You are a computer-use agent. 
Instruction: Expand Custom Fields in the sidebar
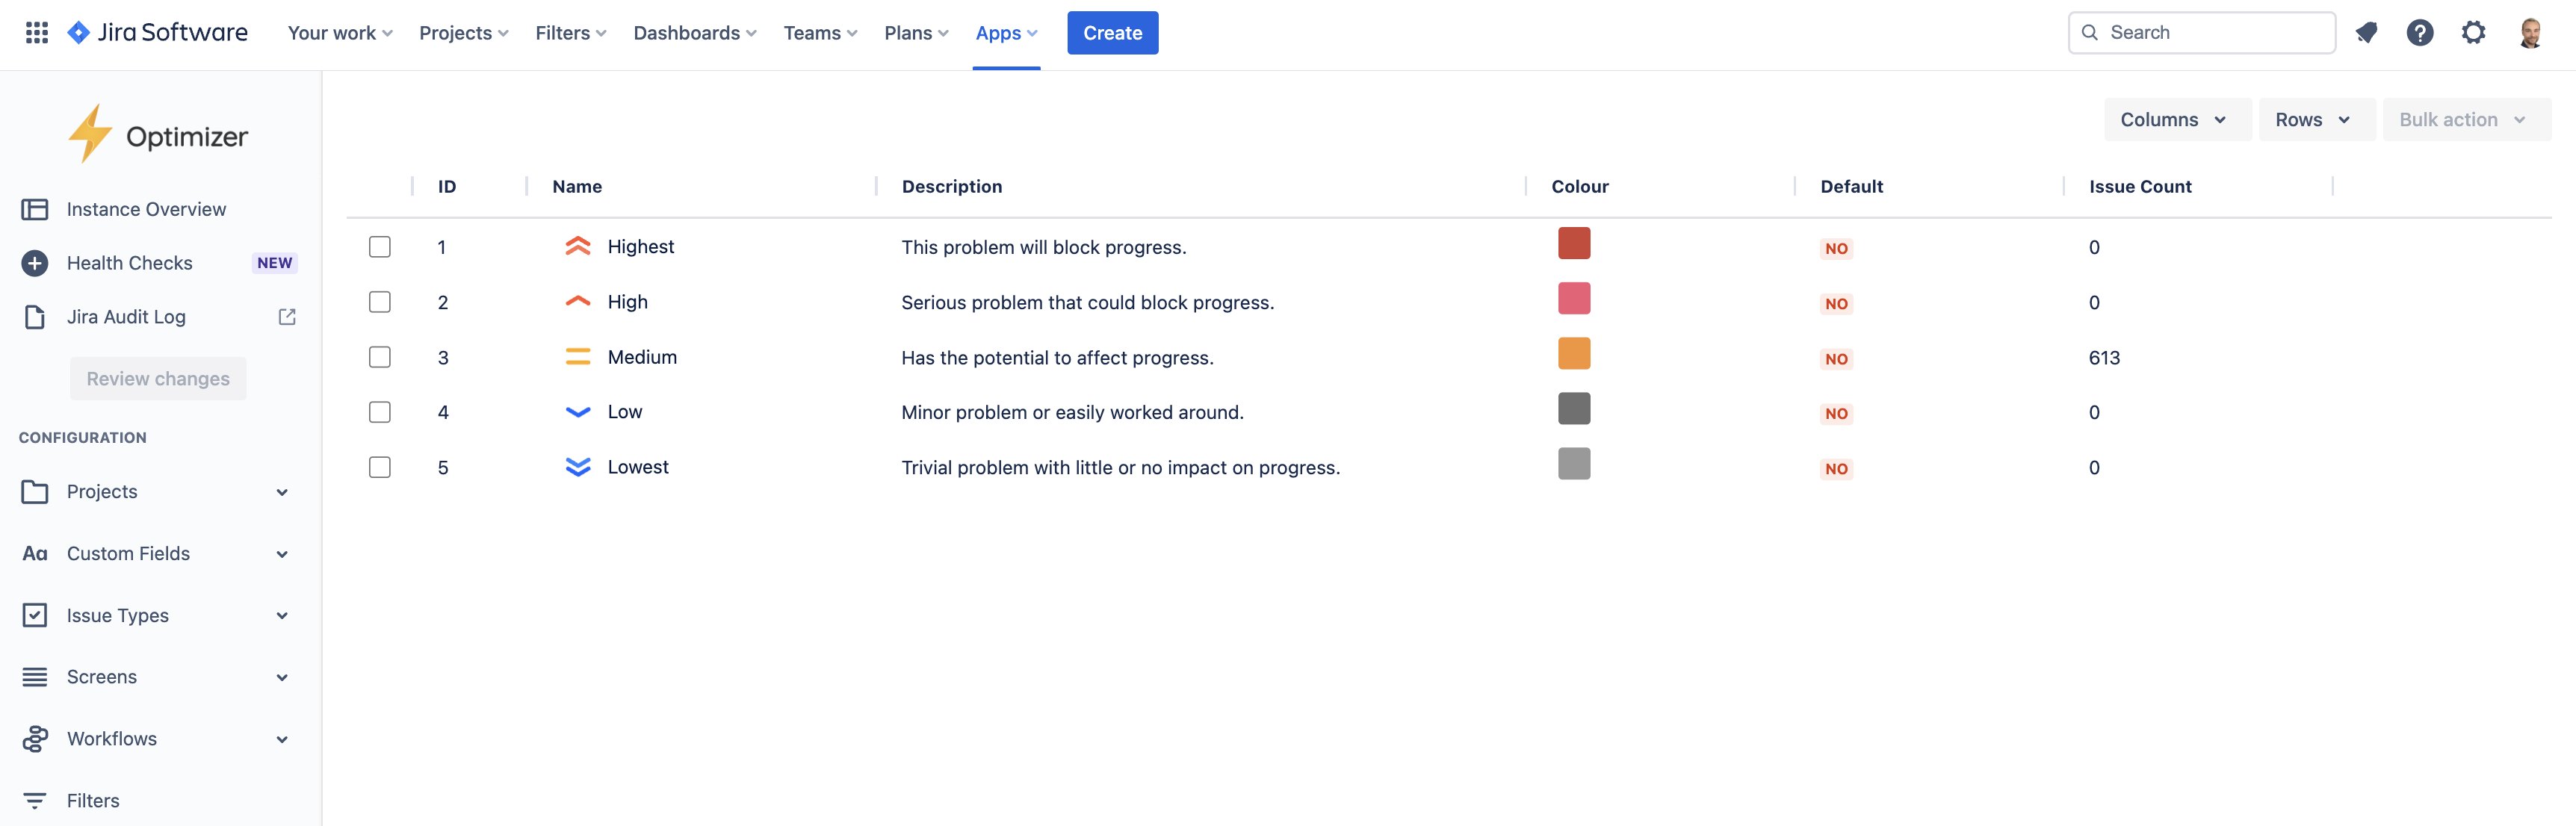coord(282,554)
